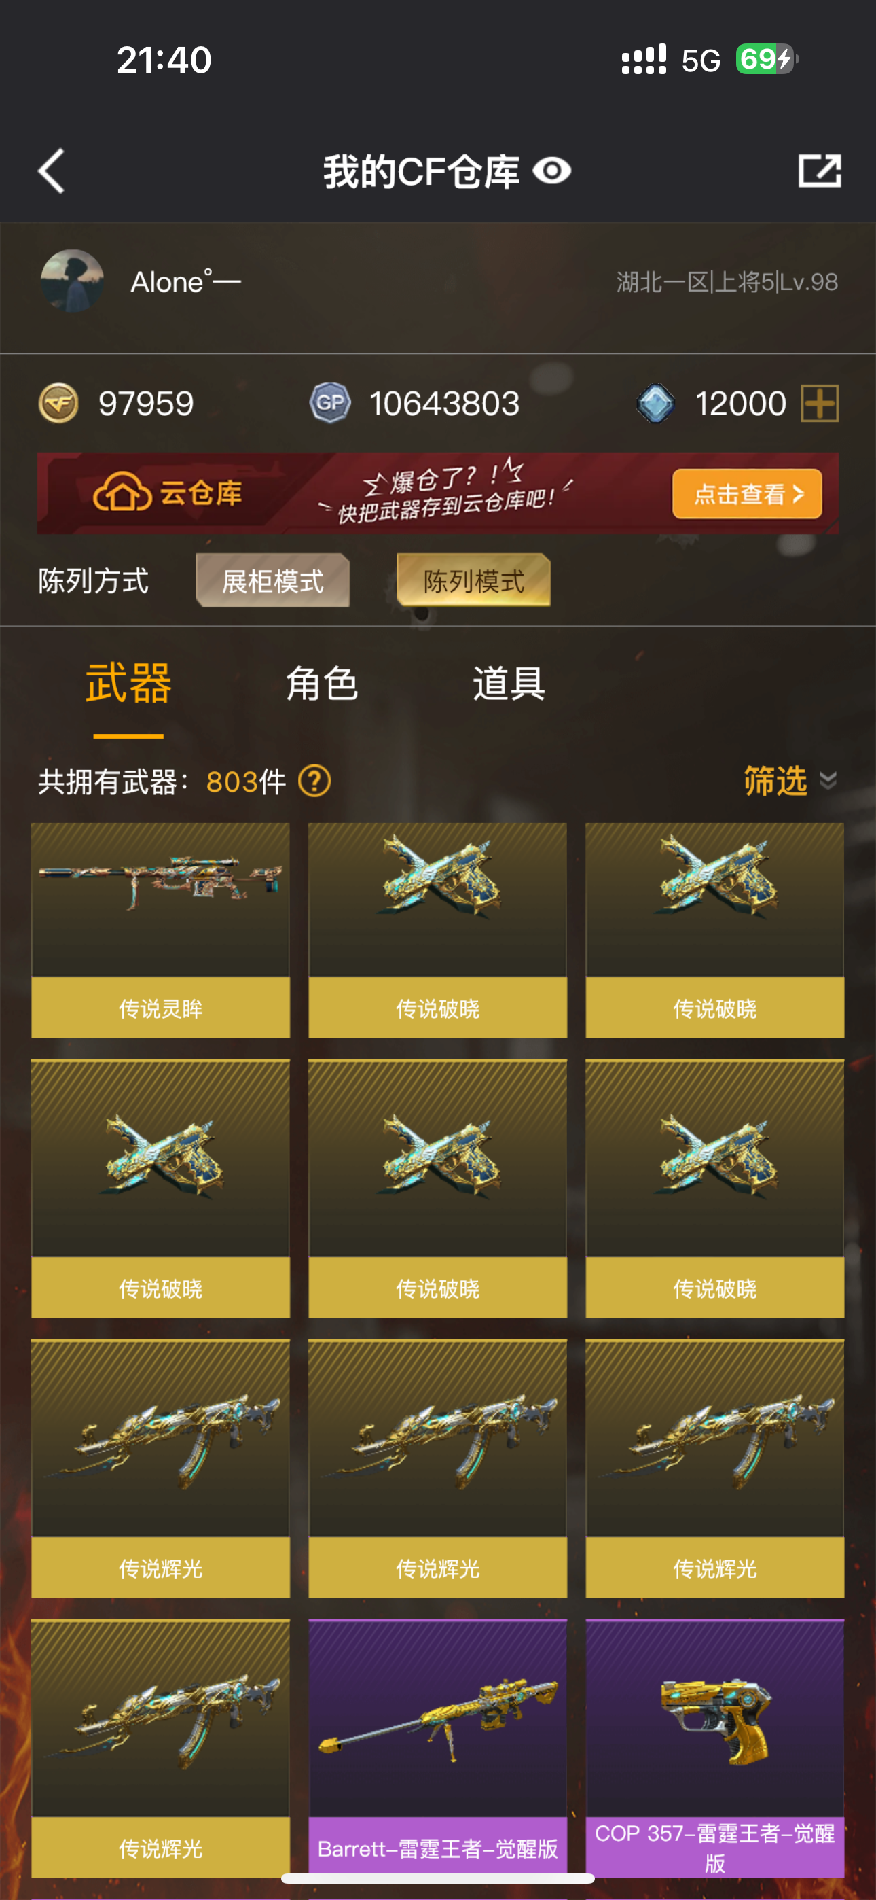The image size is (876, 1900).
Task: Tap the back arrow icon
Action: point(52,171)
